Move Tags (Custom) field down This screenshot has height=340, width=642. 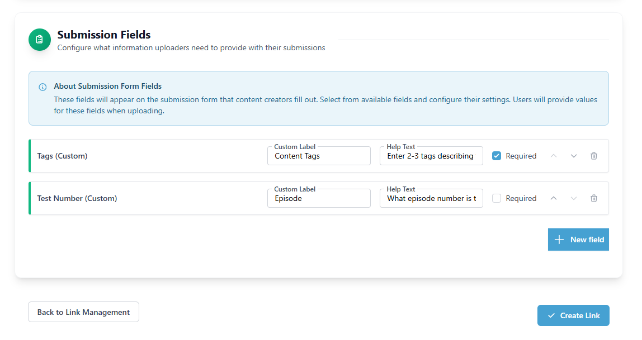coord(574,156)
